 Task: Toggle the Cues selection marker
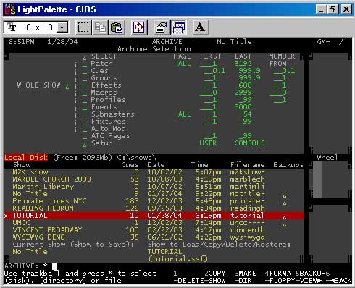click(x=84, y=71)
